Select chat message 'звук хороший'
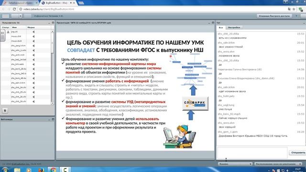 pyautogui.click(x=227, y=127)
